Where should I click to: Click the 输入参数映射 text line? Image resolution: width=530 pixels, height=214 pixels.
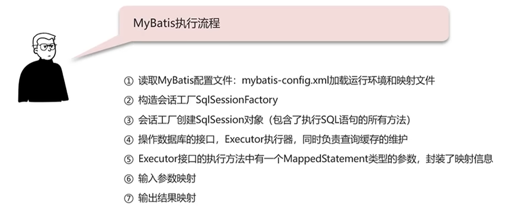click(167, 178)
